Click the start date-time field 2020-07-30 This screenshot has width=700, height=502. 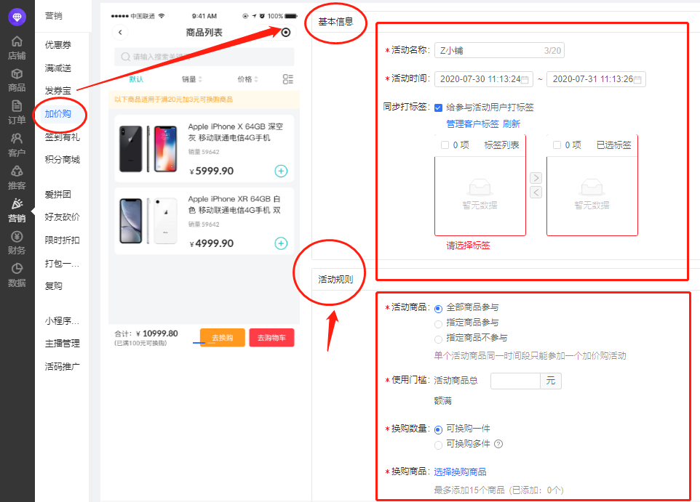pos(484,79)
